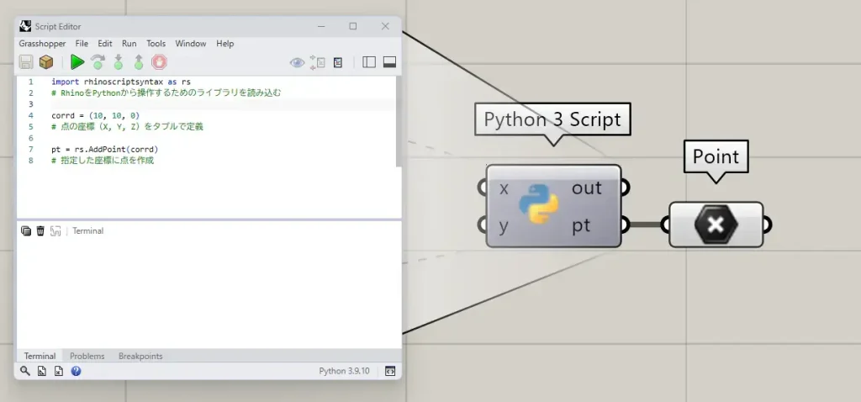Open the Grasshopper menu
Viewport: 861px width, 402px height.
pyautogui.click(x=43, y=43)
